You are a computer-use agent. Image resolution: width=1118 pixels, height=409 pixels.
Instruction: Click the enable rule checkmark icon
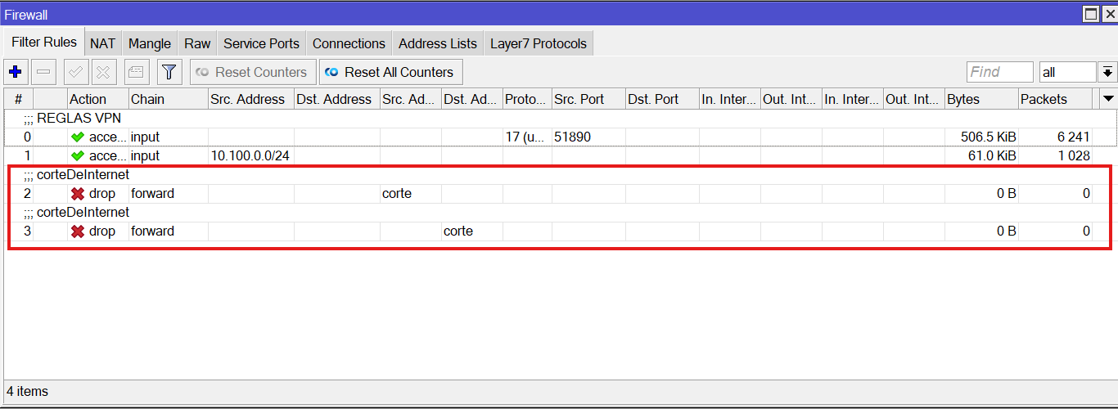click(x=77, y=72)
